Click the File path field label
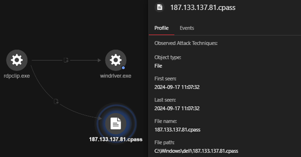The width and height of the screenshot is (301, 157). (x=164, y=143)
